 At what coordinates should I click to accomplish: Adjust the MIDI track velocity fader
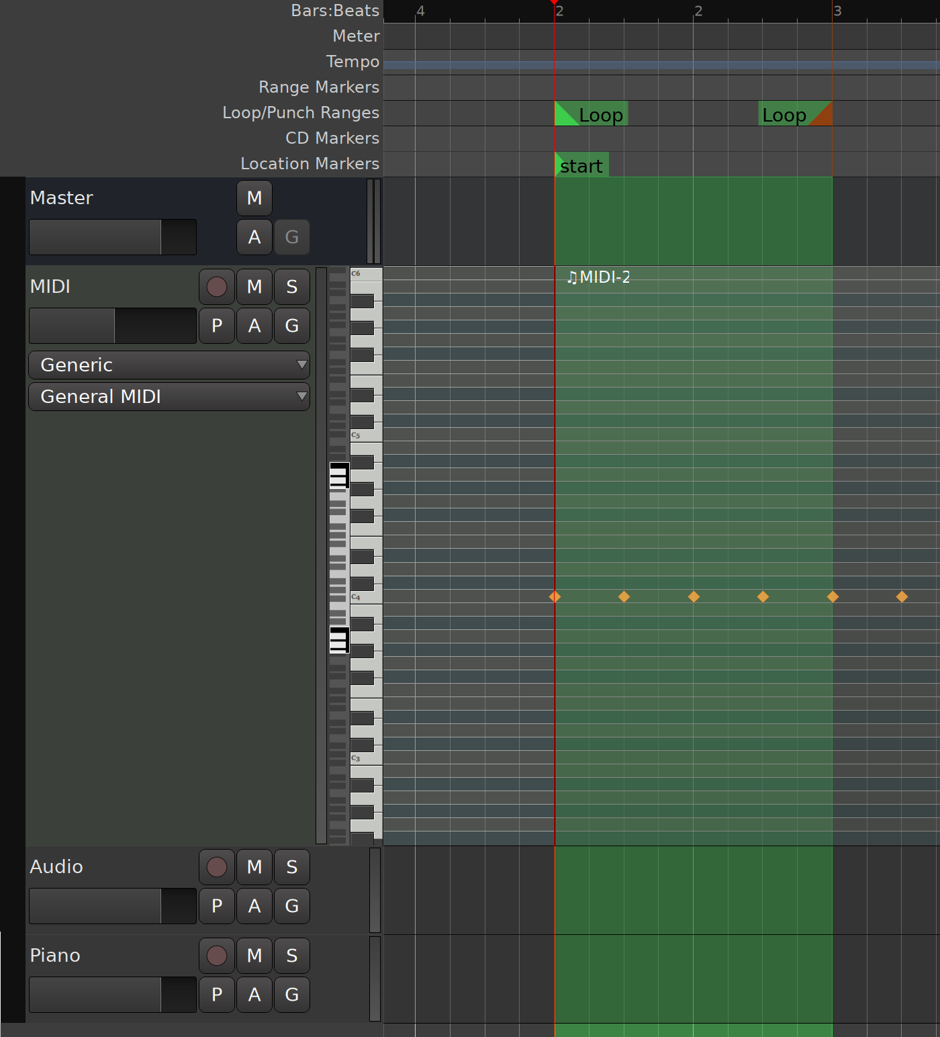coord(113,326)
